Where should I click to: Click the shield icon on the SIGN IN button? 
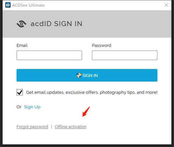coord(79,75)
